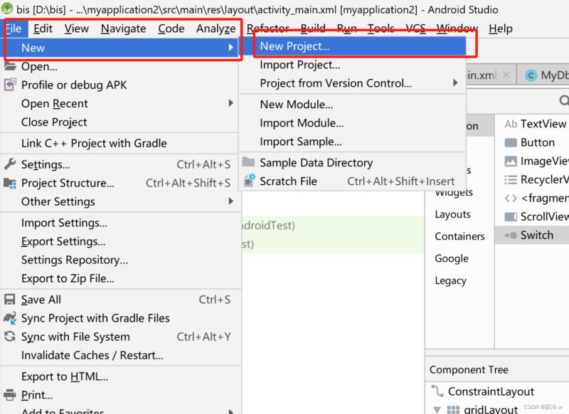Open the Edit menu

pos(43,28)
